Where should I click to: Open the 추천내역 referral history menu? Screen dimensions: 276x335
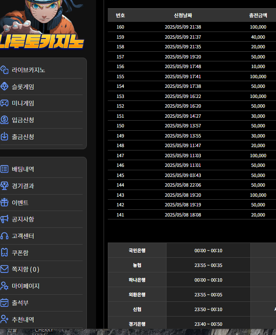click(23, 319)
